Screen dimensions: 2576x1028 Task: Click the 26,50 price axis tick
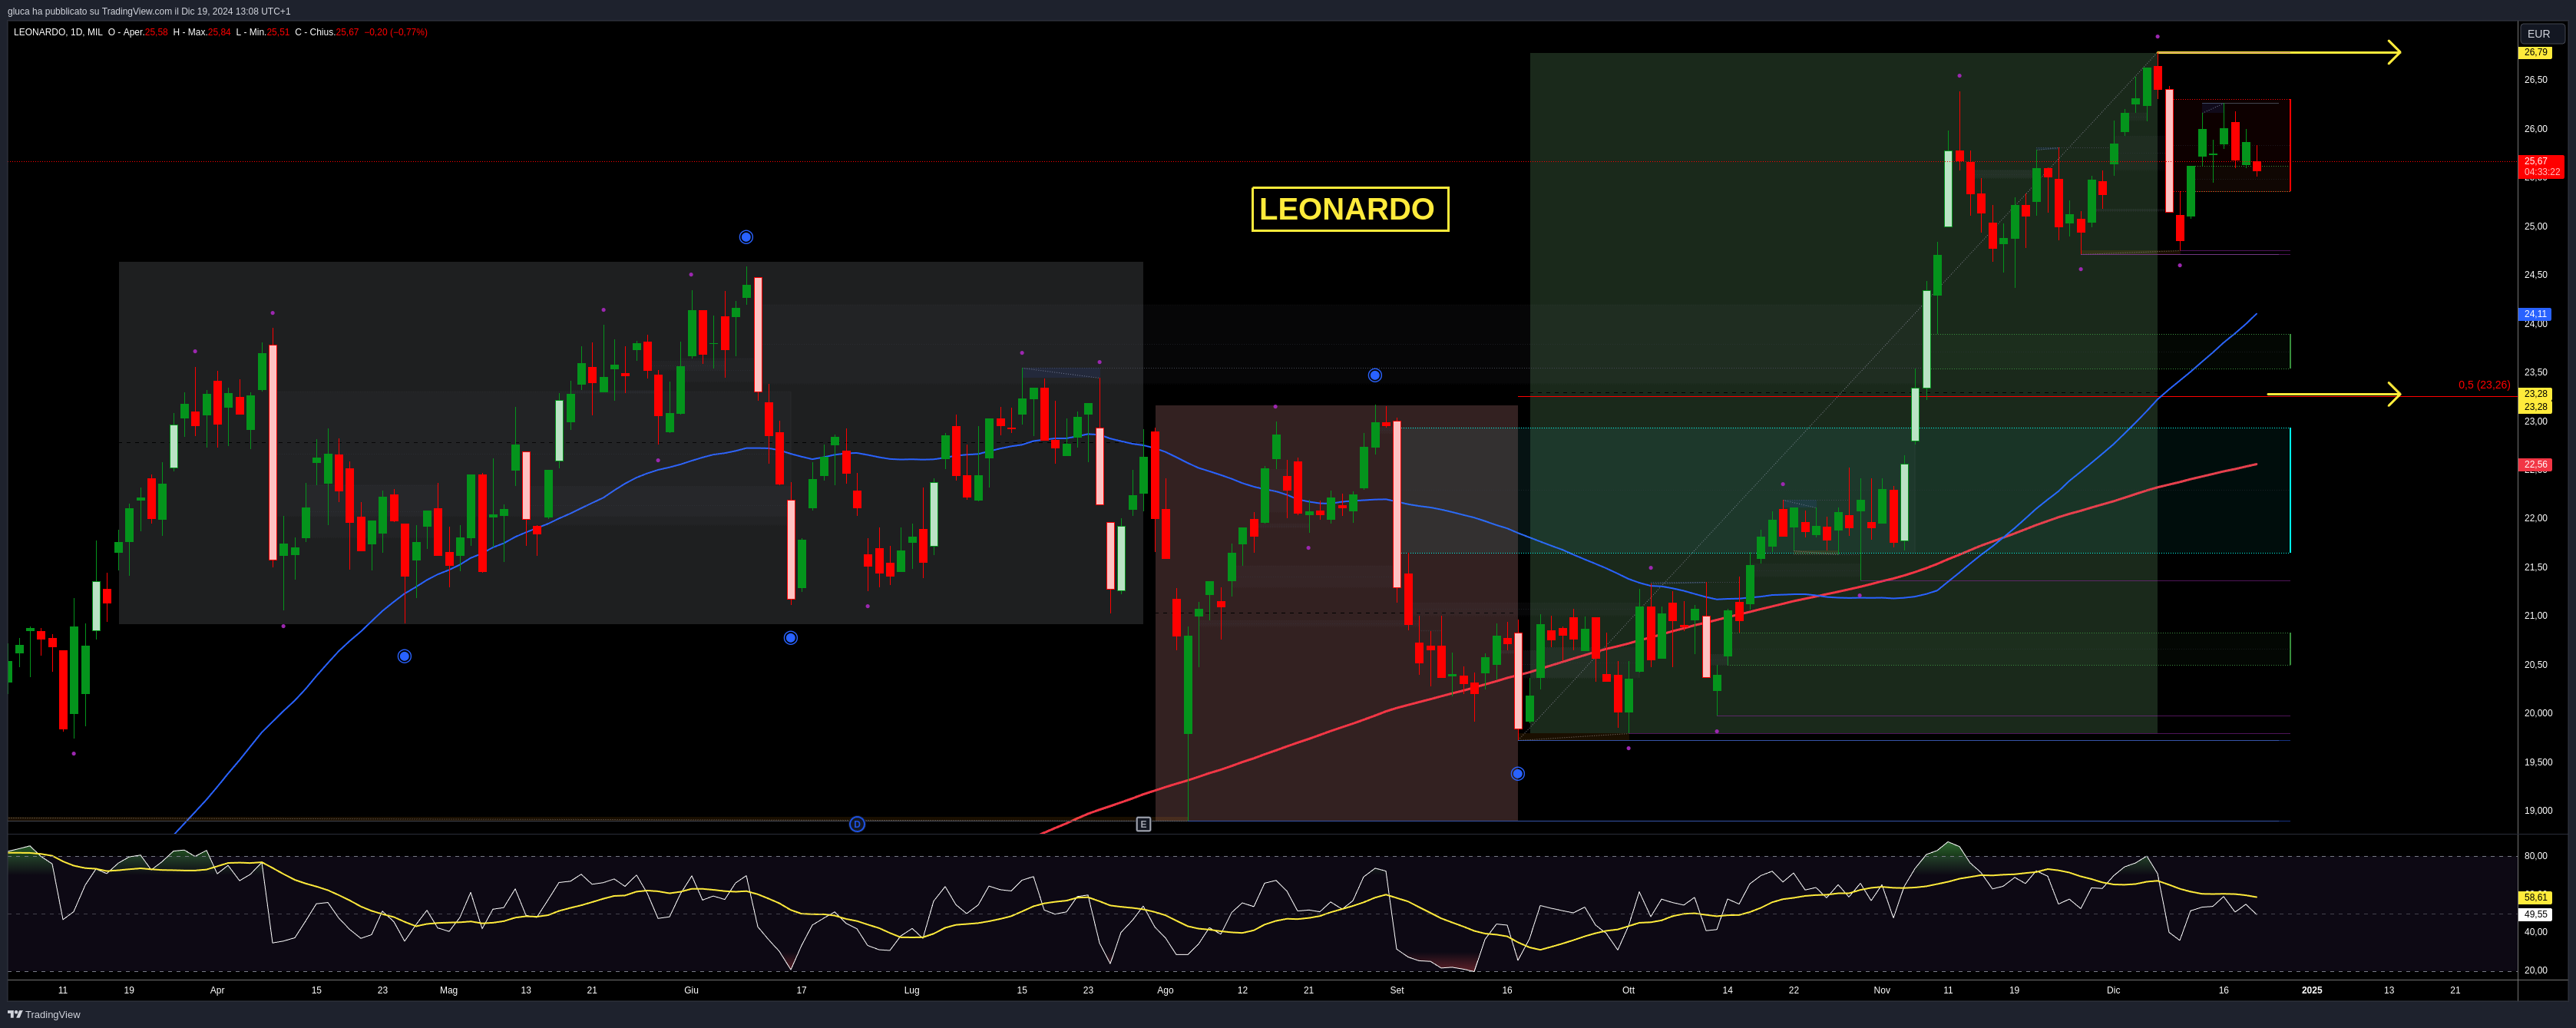pyautogui.click(x=2535, y=80)
